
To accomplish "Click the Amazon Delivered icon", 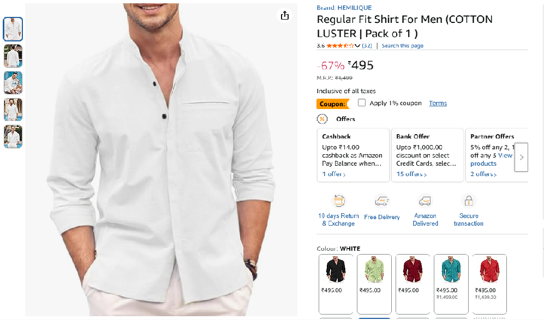I will (425, 201).
